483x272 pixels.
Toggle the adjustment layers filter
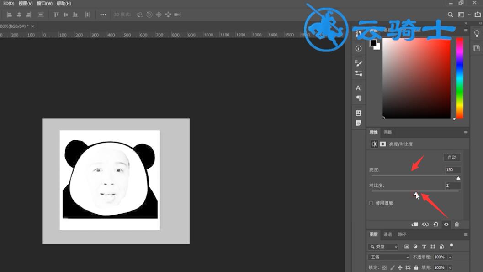tap(415, 246)
